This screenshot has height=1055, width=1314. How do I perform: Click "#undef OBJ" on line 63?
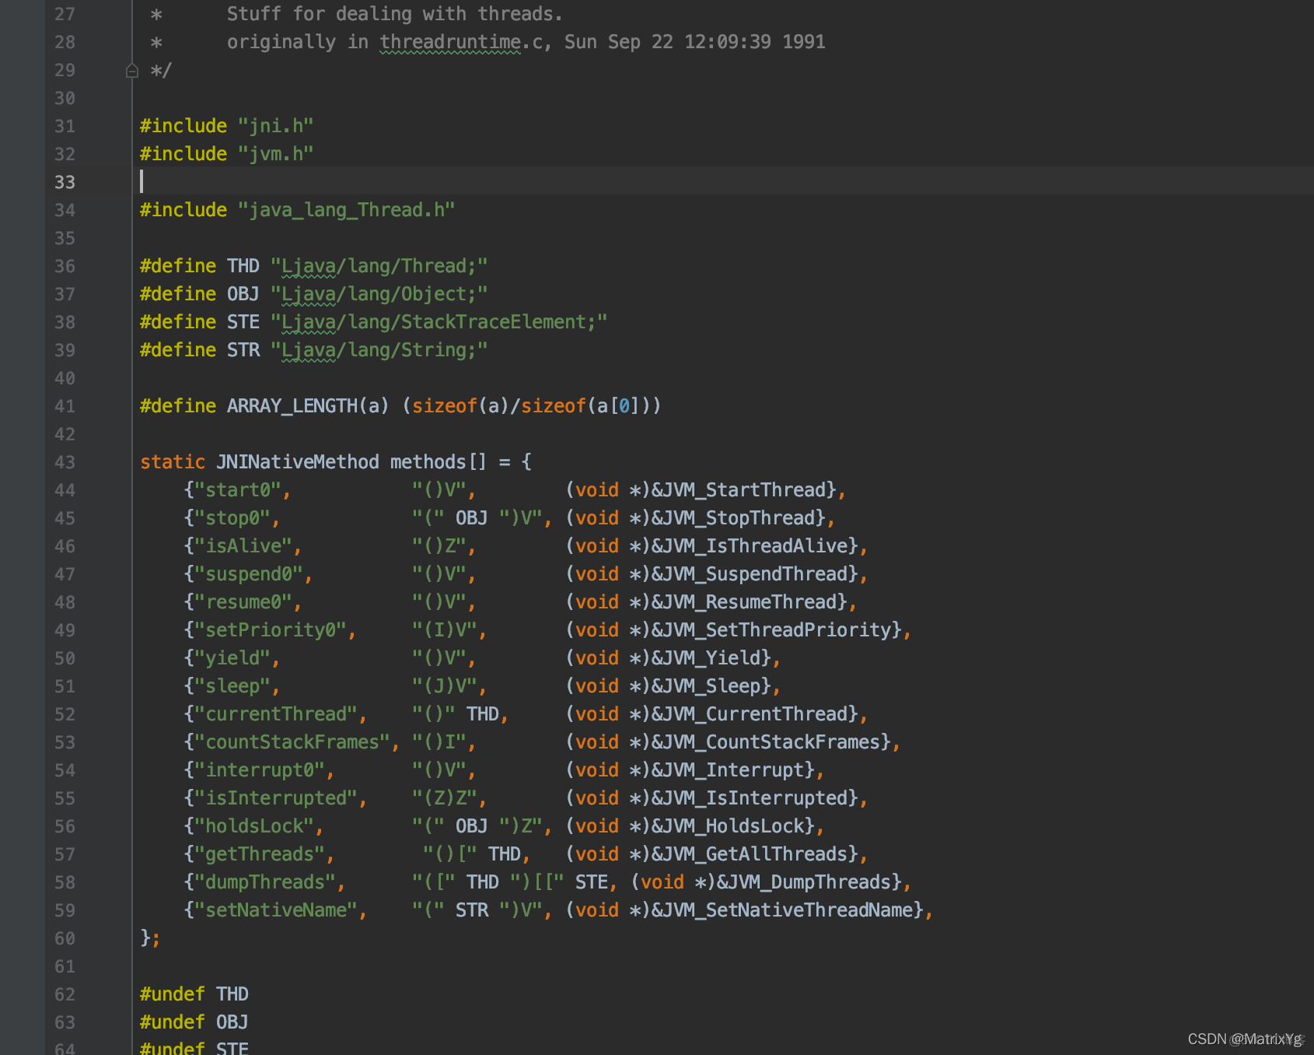pos(194,1022)
